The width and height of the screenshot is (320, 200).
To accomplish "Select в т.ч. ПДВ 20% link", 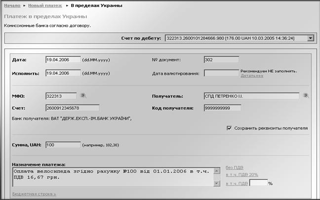I will pyautogui.click(x=242, y=175).
